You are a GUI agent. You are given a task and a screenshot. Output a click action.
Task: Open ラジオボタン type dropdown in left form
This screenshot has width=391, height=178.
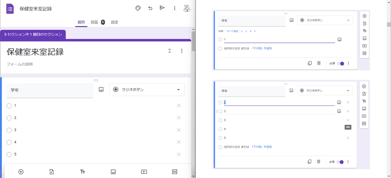coord(147,90)
